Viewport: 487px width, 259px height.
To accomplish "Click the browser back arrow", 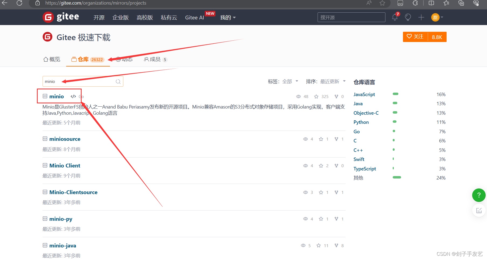I will click(5, 3).
